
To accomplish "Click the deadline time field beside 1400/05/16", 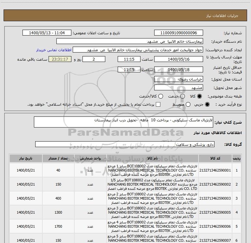I will (129, 59).
